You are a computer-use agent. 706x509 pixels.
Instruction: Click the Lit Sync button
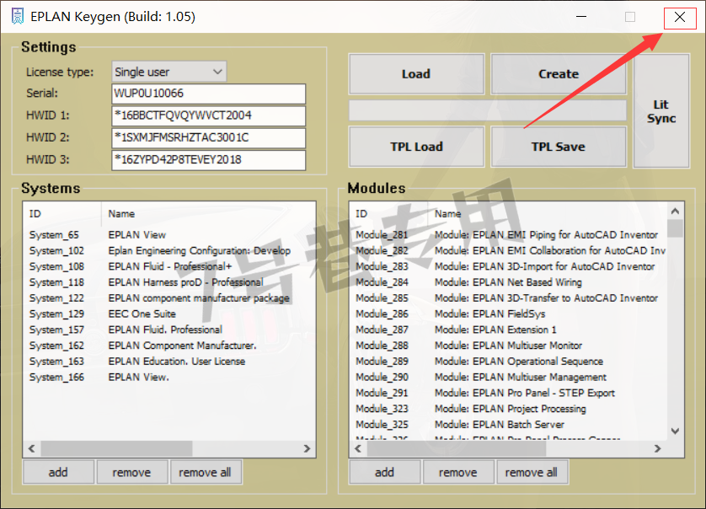pos(661,110)
